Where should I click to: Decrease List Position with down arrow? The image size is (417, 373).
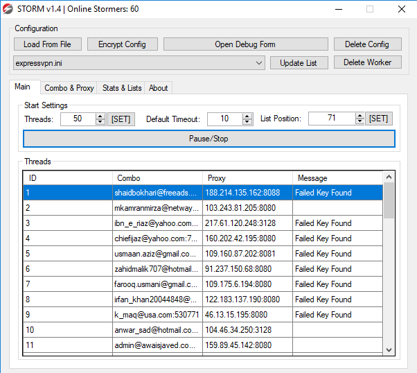click(x=360, y=121)
